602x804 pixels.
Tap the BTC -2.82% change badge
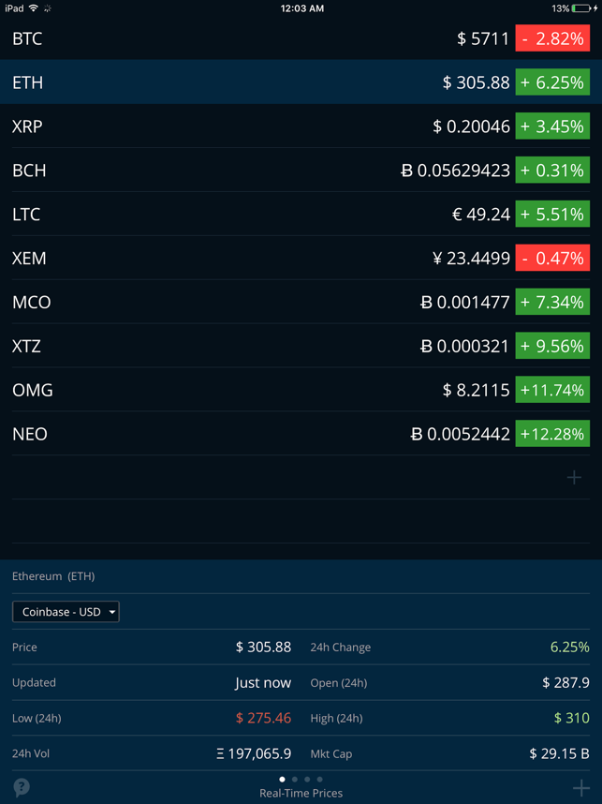point(552,38)
